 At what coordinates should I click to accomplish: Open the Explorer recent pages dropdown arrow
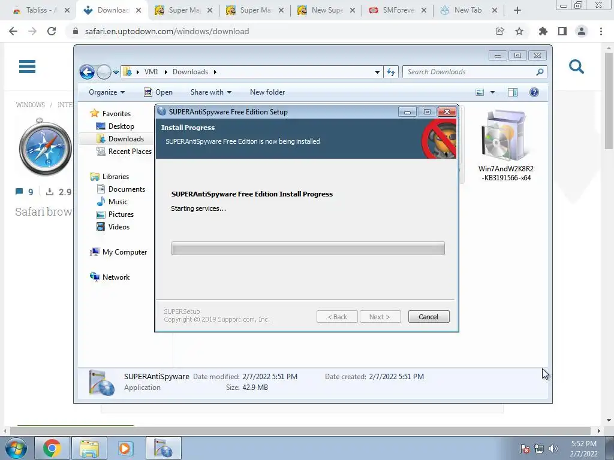tap(116, 72)
